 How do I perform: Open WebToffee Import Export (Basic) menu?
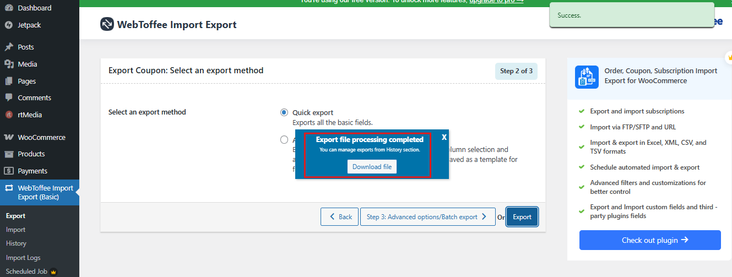40,192
